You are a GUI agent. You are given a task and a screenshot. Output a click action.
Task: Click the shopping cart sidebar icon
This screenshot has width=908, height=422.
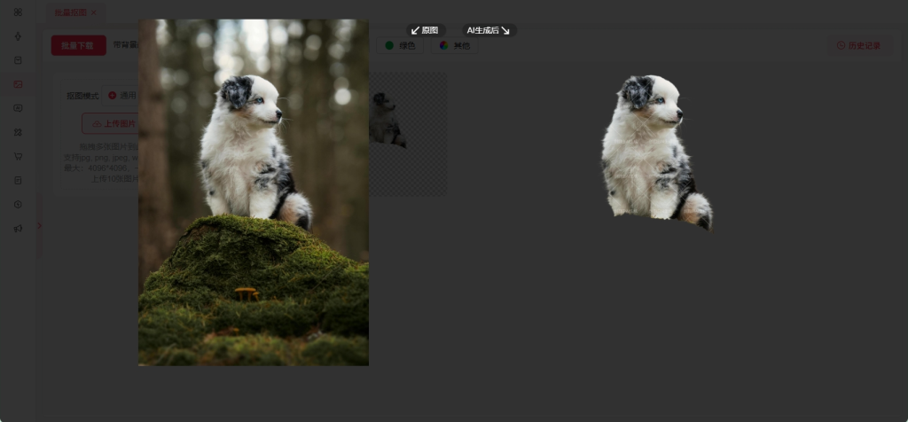(18, 156)
